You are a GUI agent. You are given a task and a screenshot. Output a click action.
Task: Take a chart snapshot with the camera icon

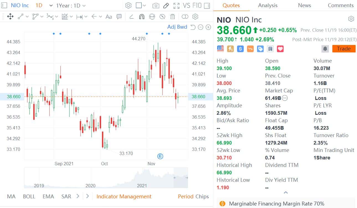point(156,5)
